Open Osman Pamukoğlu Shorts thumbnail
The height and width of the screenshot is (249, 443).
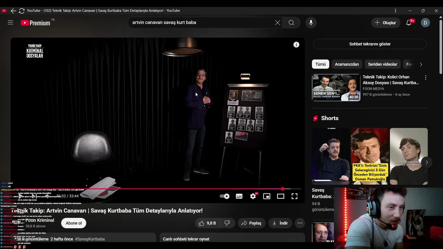pos(370,156)
